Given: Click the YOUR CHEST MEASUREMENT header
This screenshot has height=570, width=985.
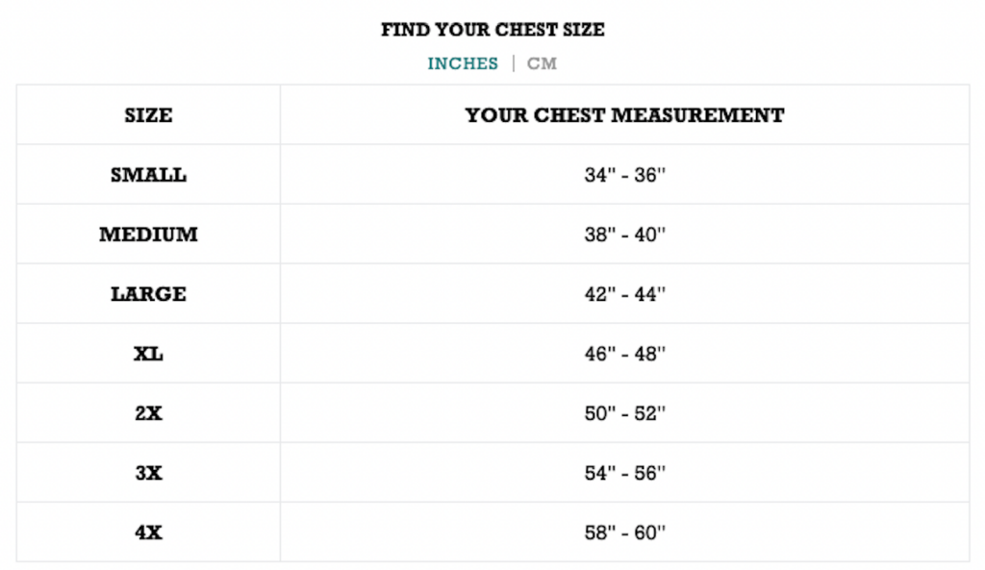Looking at the screenshot, I should 624,115.
